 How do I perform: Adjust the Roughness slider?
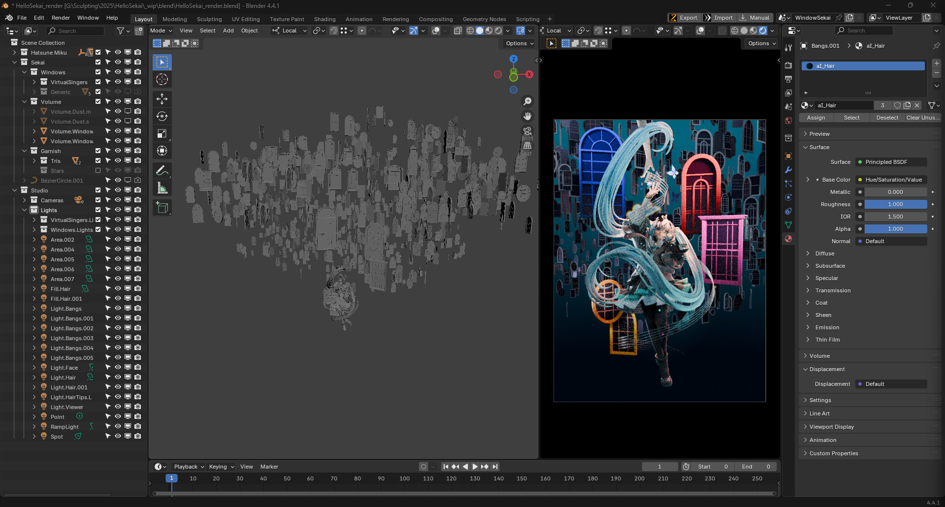coord(895,204)
